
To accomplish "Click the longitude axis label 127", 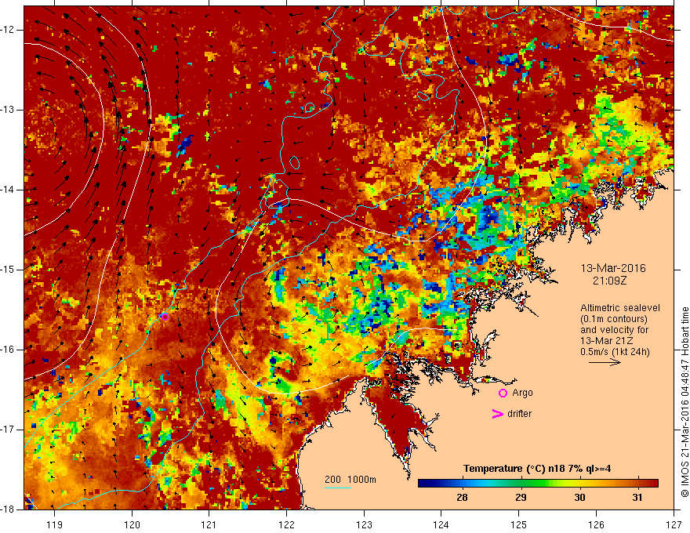I will click(x=674, y=524).
